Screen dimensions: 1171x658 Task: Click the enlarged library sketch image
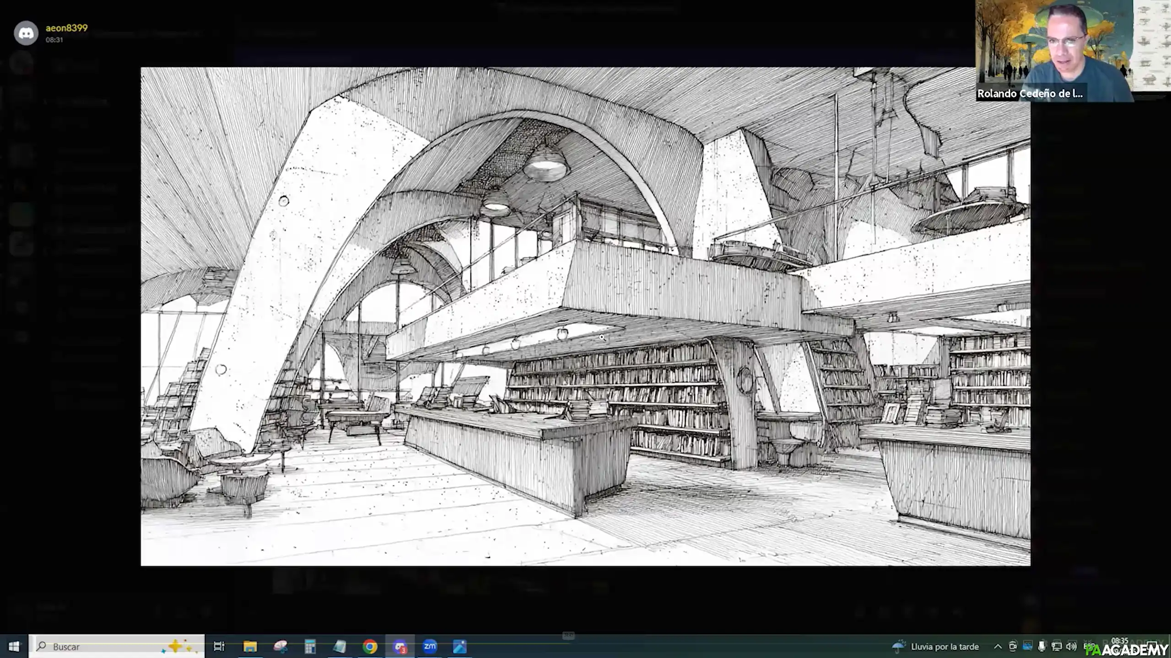585,316
